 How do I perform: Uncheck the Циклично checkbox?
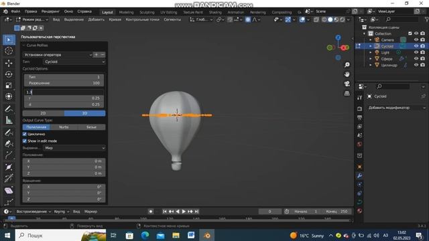point(25,134)
